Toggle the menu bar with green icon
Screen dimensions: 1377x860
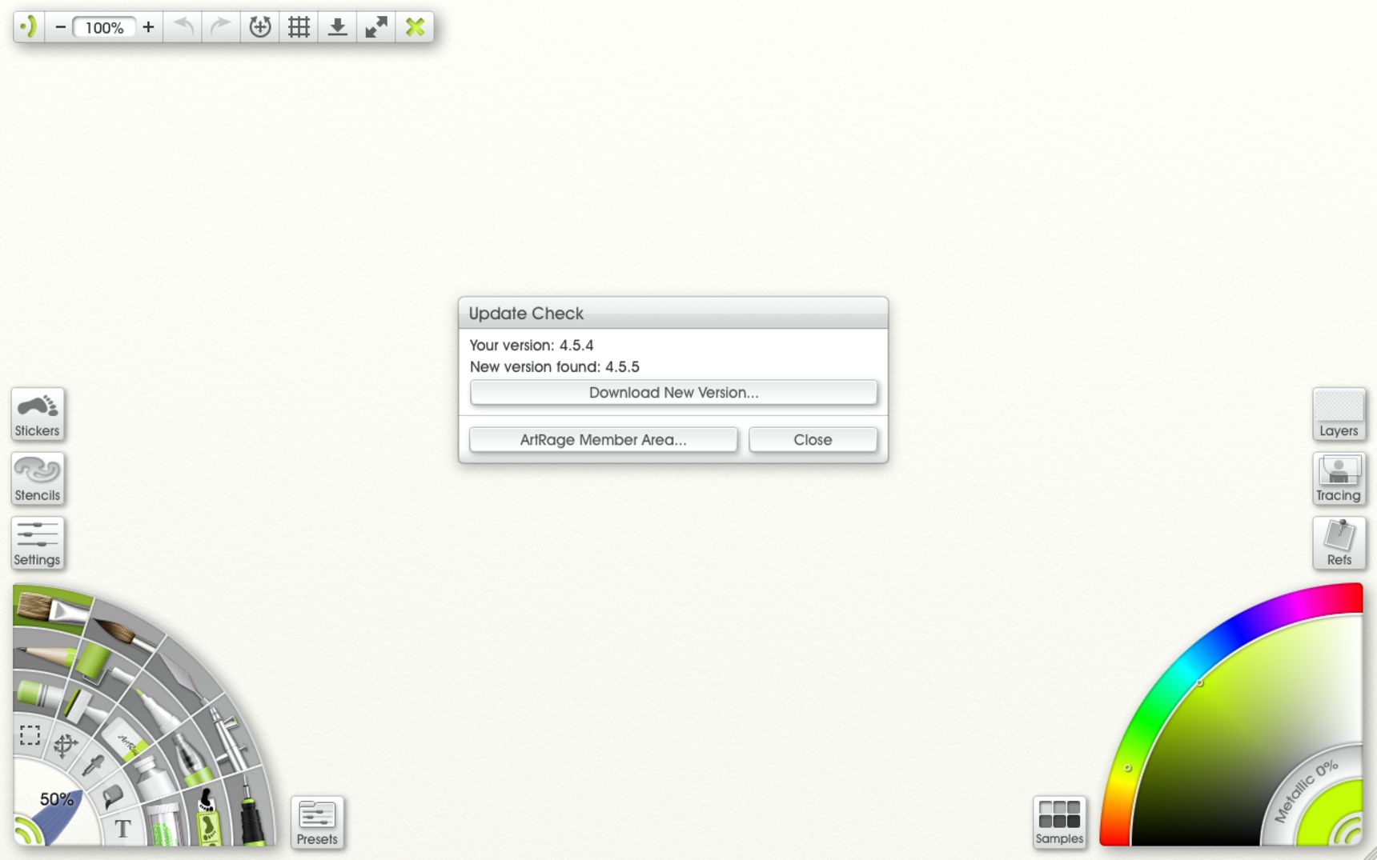tap(29, 27)
